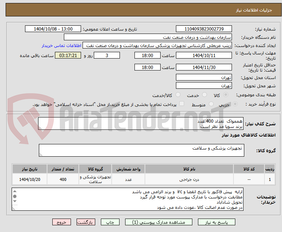Viewport: 282px width, 232px height.
Task: Select the کالا radio button
Action: coord(226,95)
